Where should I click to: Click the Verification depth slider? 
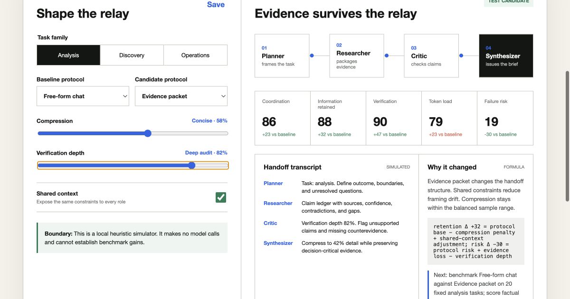[x=133, y=165]
